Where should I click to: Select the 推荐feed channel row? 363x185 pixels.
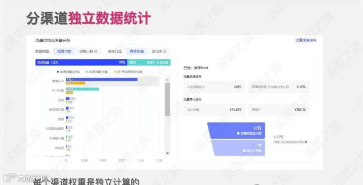pos(105,81)
